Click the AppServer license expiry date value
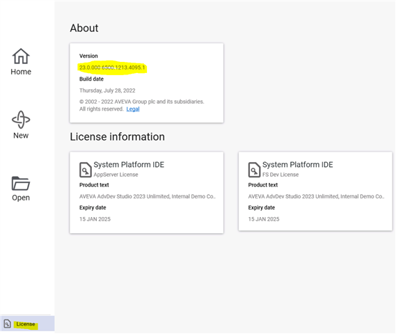 click(95, 219)
